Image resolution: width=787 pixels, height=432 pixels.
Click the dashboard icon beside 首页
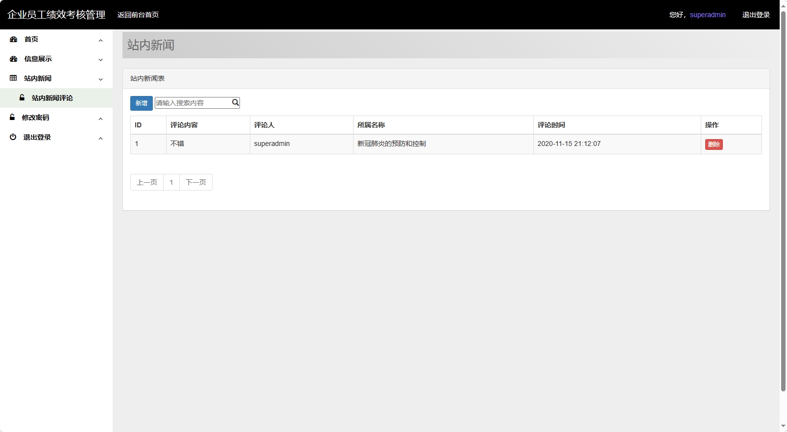(14, 39)
